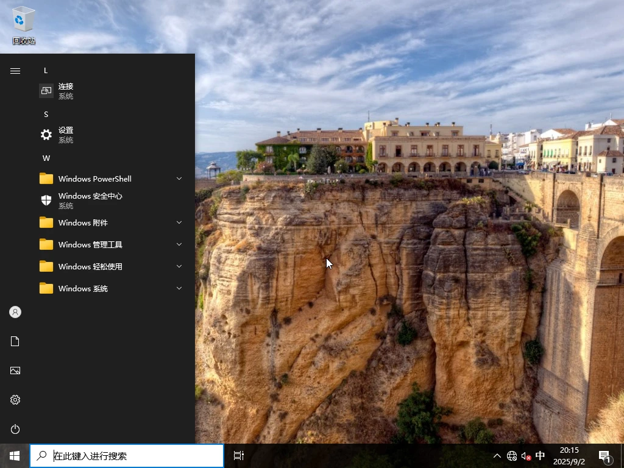
Task: Collapse the Windows 管理工具 group chevron
Action: [179, 244]
